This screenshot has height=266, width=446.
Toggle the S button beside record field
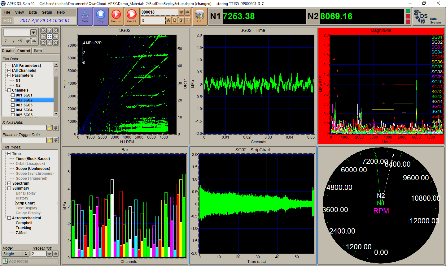coord(181,20)
